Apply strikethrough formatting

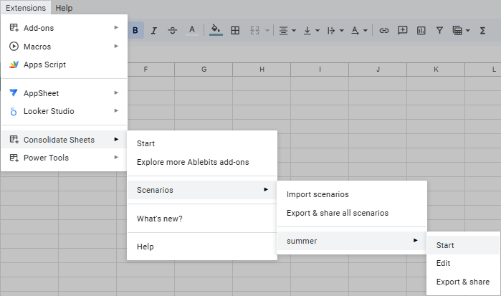[x=173, y=30]
